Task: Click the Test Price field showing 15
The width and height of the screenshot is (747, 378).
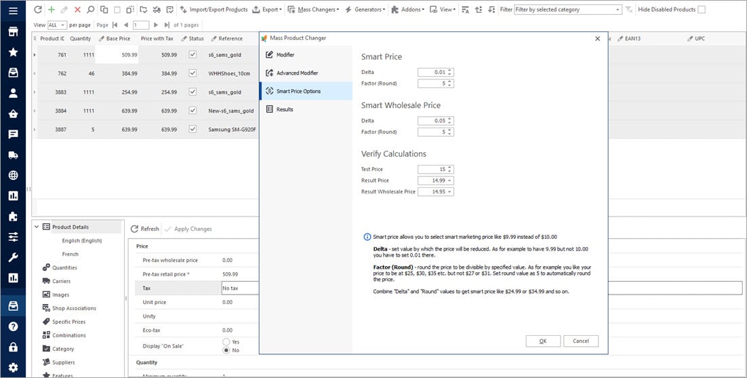Action: tap(435, 169)
